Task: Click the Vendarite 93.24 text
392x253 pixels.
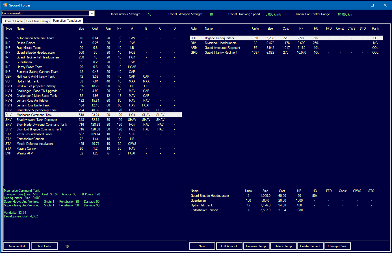Action: 15,212
